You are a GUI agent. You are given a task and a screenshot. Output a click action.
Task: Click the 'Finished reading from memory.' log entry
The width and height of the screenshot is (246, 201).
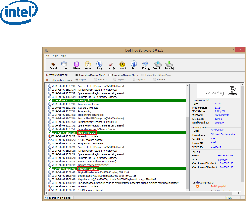[94, 165]
